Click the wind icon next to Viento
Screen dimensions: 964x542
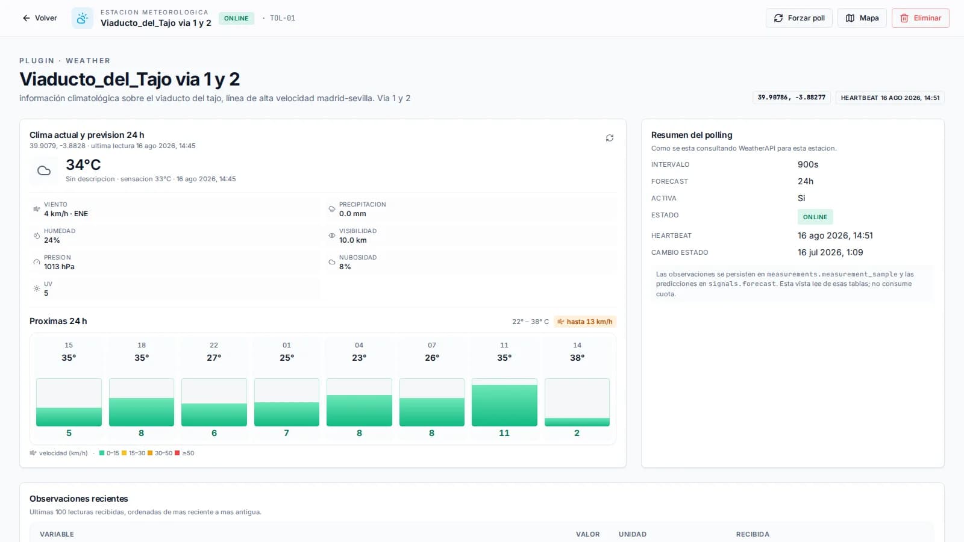tap(37, 209)
